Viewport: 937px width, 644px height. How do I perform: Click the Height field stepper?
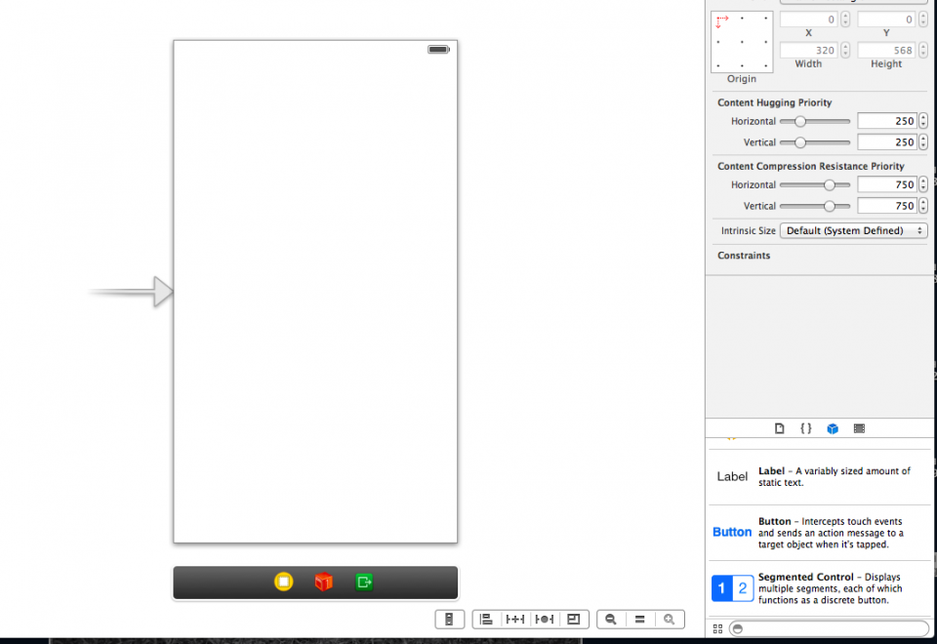[923, 50]
